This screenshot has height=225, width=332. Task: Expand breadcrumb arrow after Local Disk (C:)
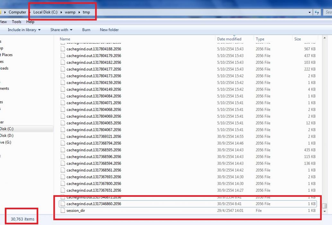(x=61, y=12)
